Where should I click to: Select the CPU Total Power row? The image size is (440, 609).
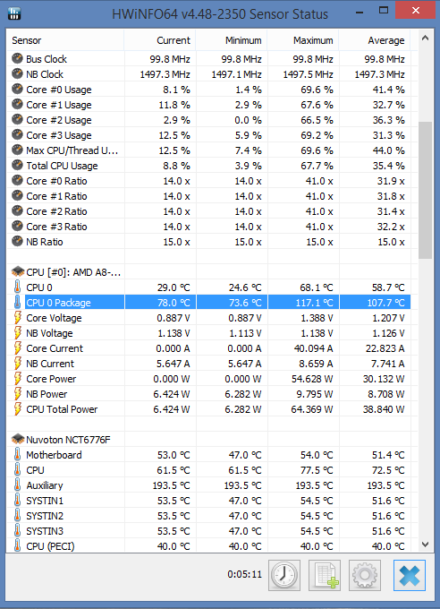click(208, 409)
